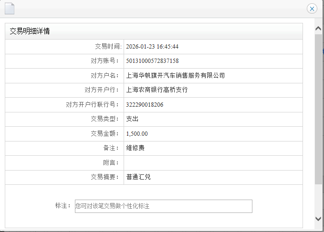Click the 交易明细详情 panel header
Viewport: 324px width, 232px height.
[x=30, y=31]
